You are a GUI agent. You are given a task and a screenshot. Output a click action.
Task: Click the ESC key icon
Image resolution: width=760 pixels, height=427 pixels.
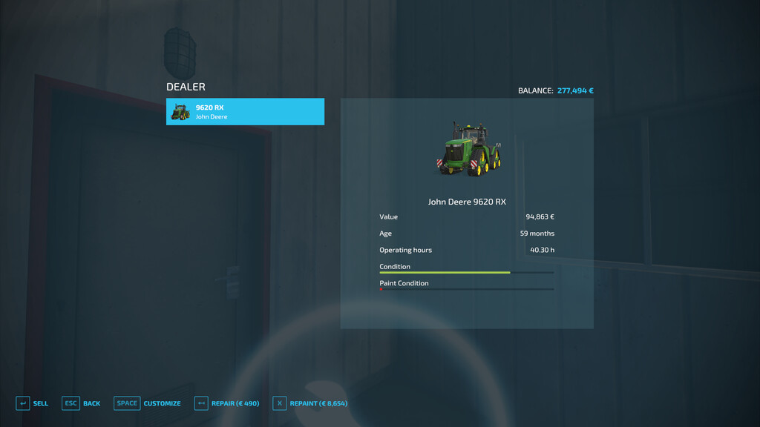[71, 403]
